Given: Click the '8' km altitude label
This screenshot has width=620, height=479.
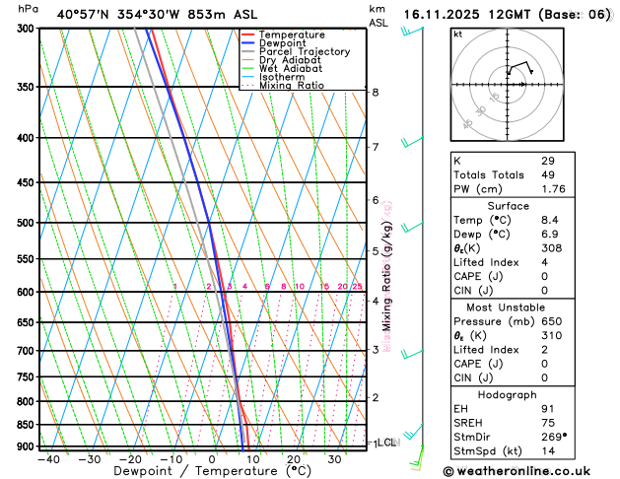Looking at the screenshot, I should tap(376, 92).
